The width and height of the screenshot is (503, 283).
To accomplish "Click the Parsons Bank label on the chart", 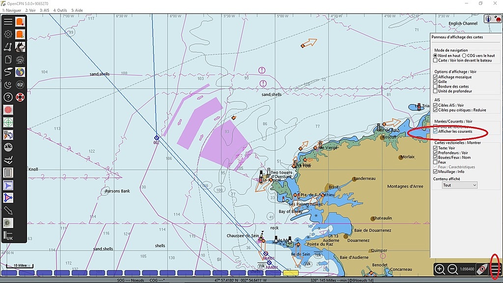I will (x=117, y=191).
